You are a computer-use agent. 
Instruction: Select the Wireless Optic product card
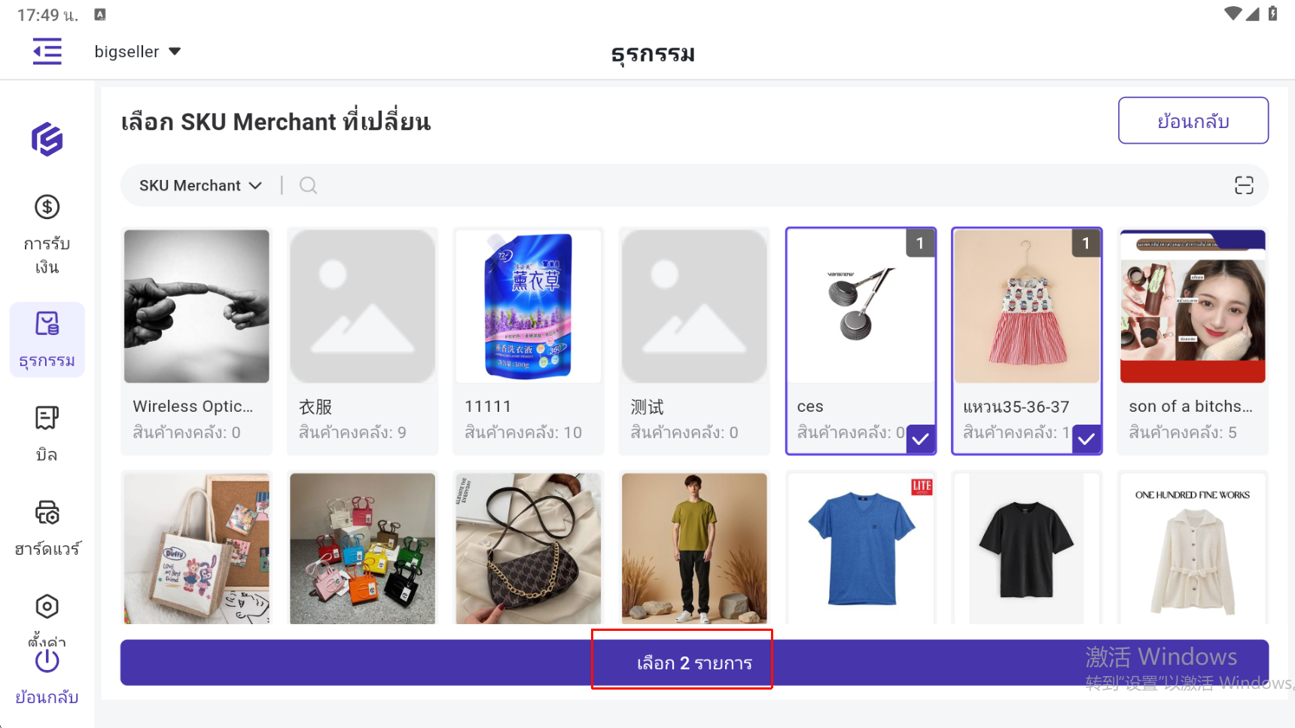[x=197, y=340]
